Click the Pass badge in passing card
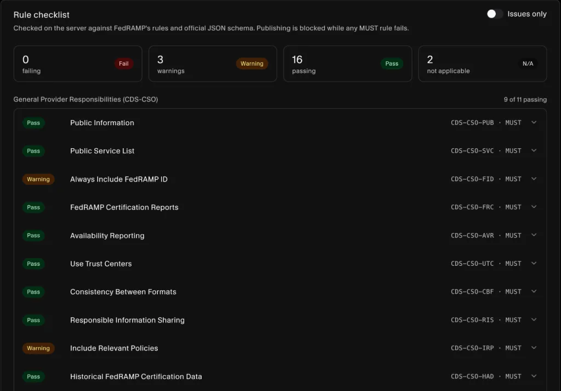Image resolution: width=561 pixels, height=391 pixels. click(392, 63)
